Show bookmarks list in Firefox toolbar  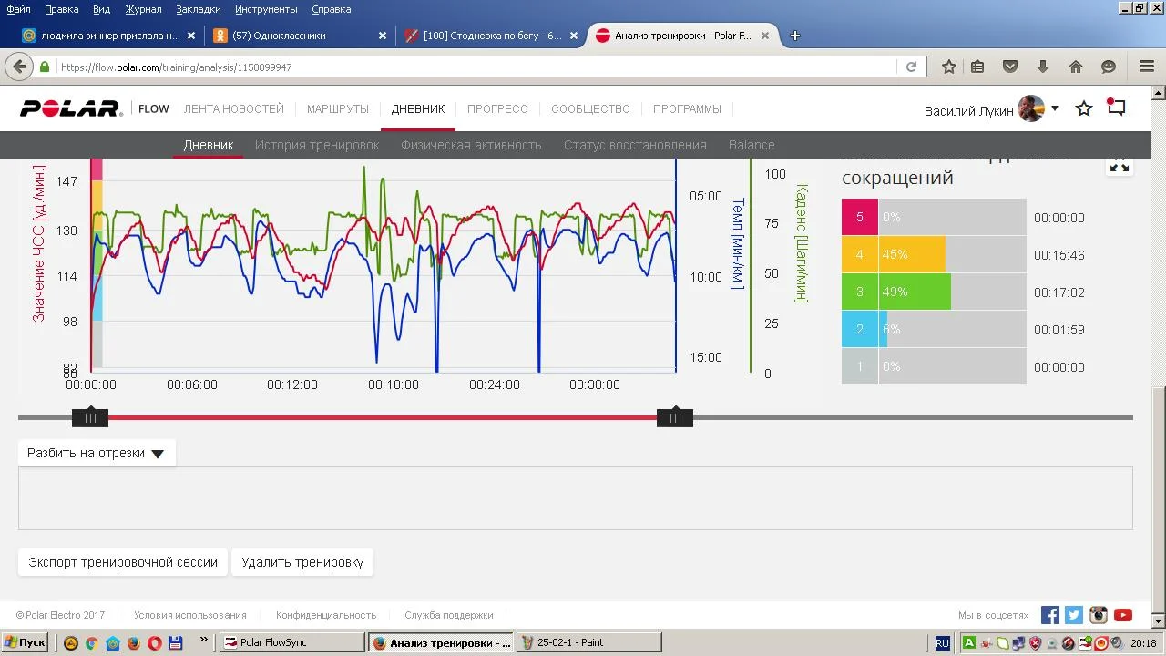pos(977,67)
